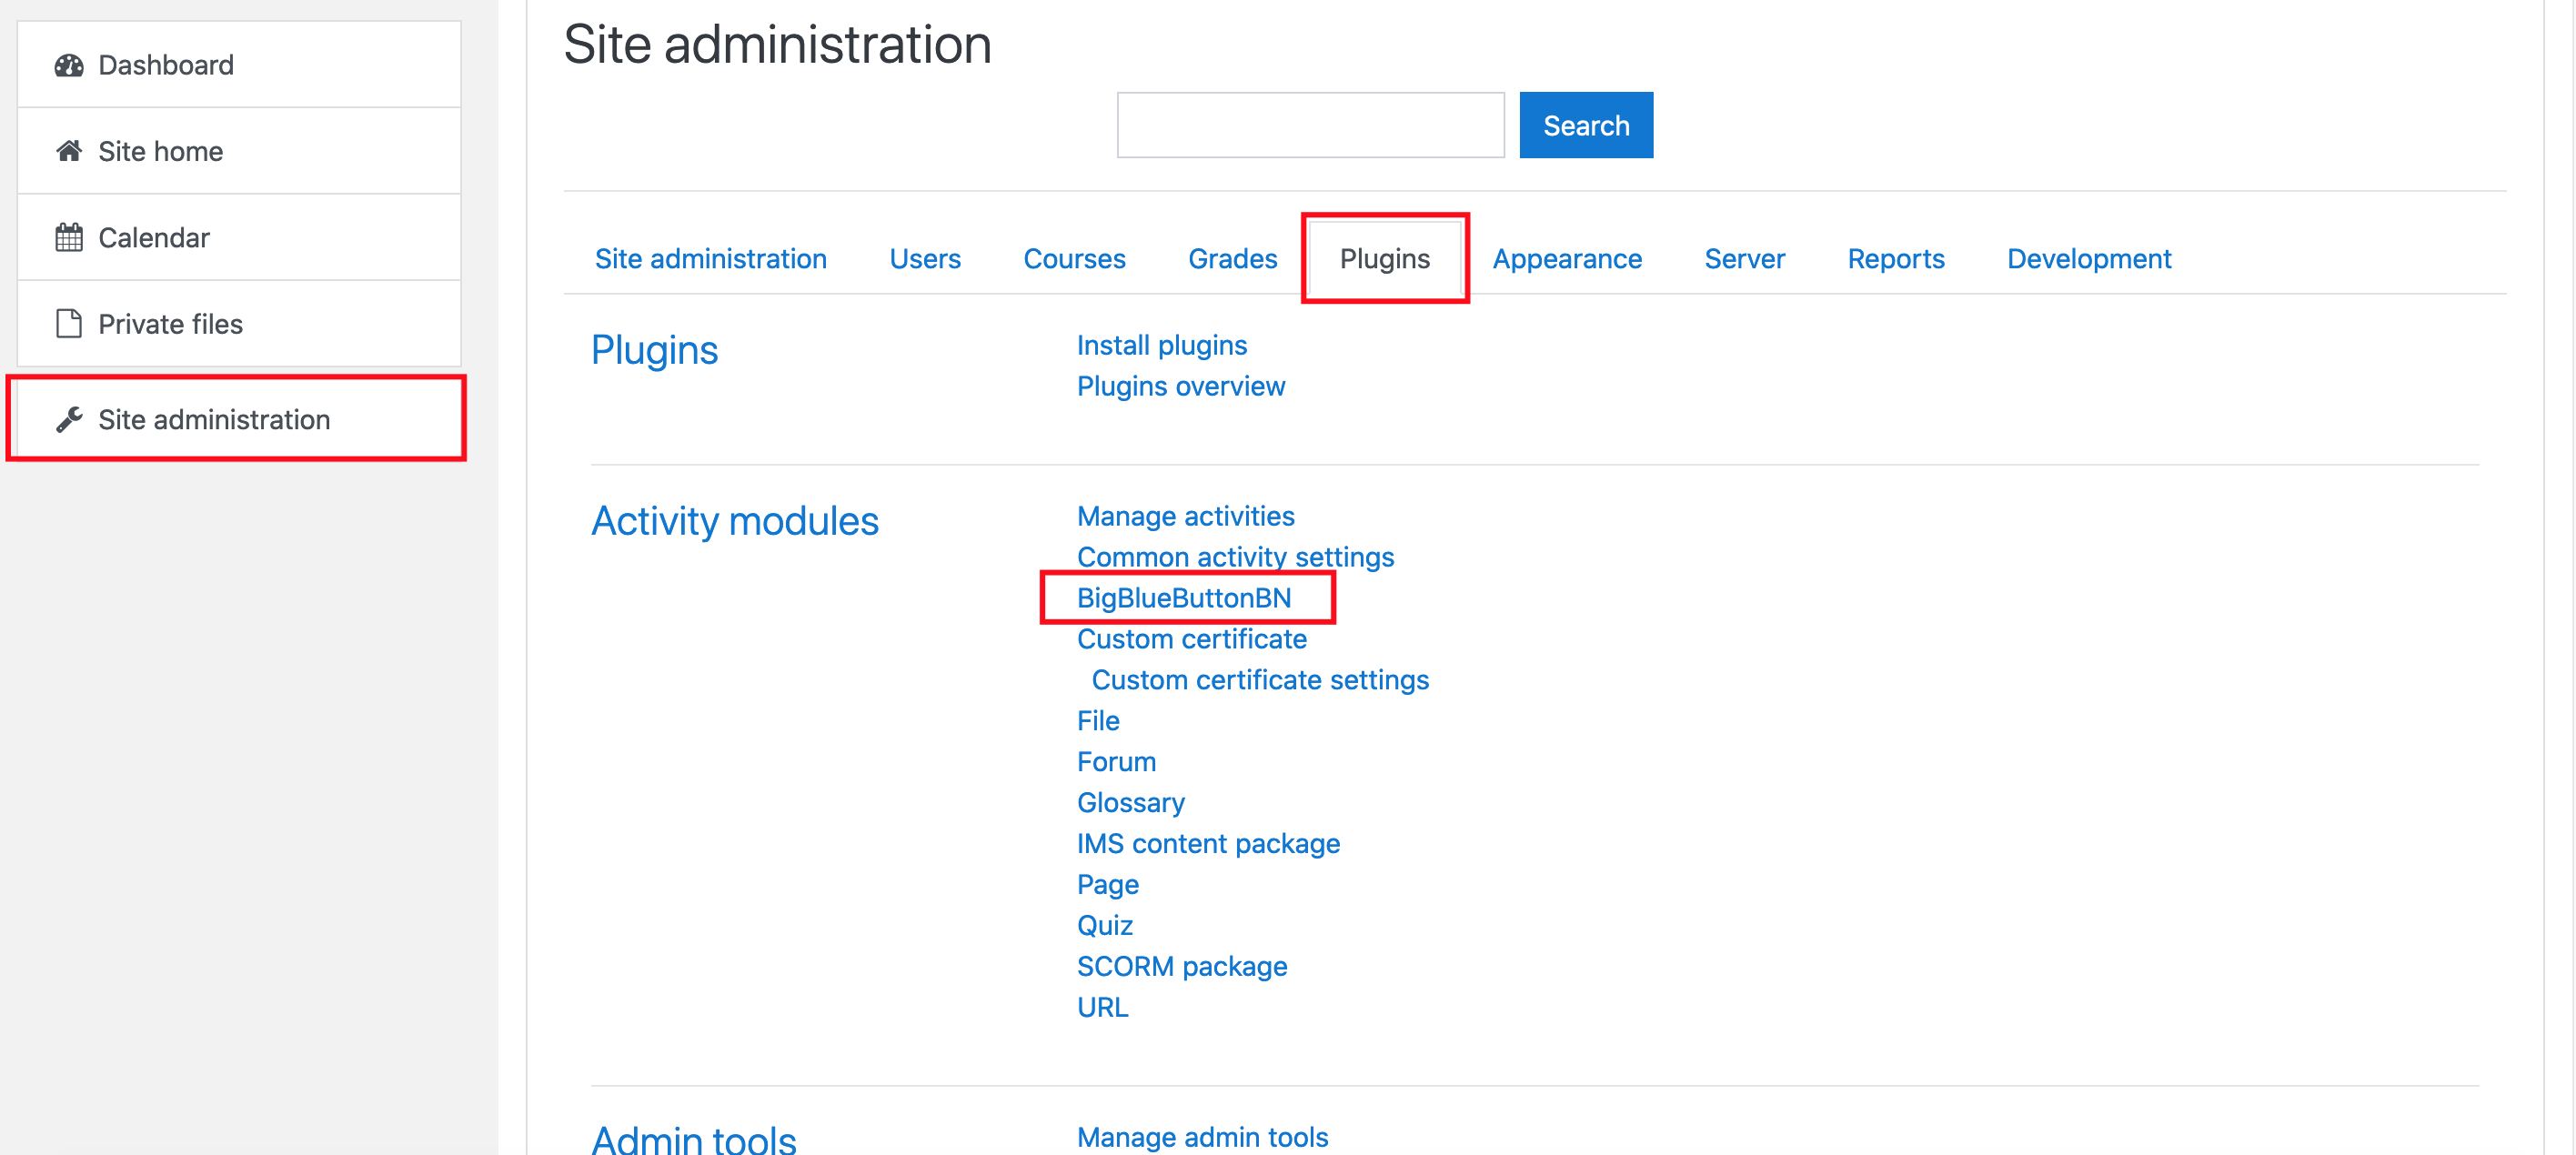Switch to the Courses tab
Image resolution: width=2576 pixels, height=1155 pixels.
tap(1074, 259)
